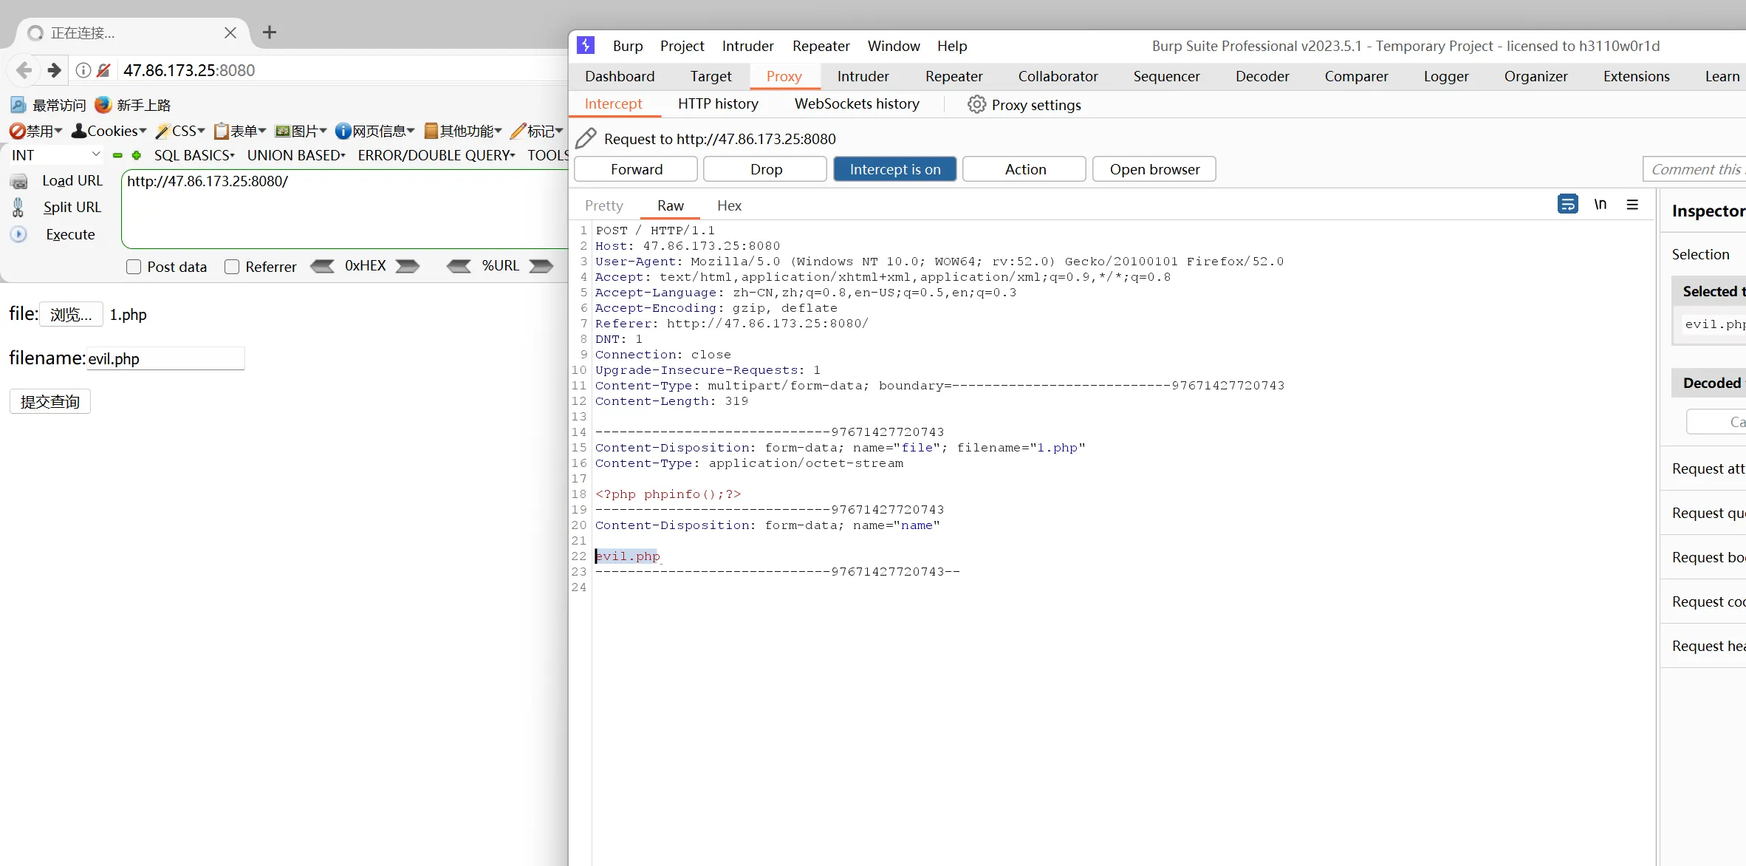Click the Execute play icon
The image size is (1746, 866).
tap(19, 234)
